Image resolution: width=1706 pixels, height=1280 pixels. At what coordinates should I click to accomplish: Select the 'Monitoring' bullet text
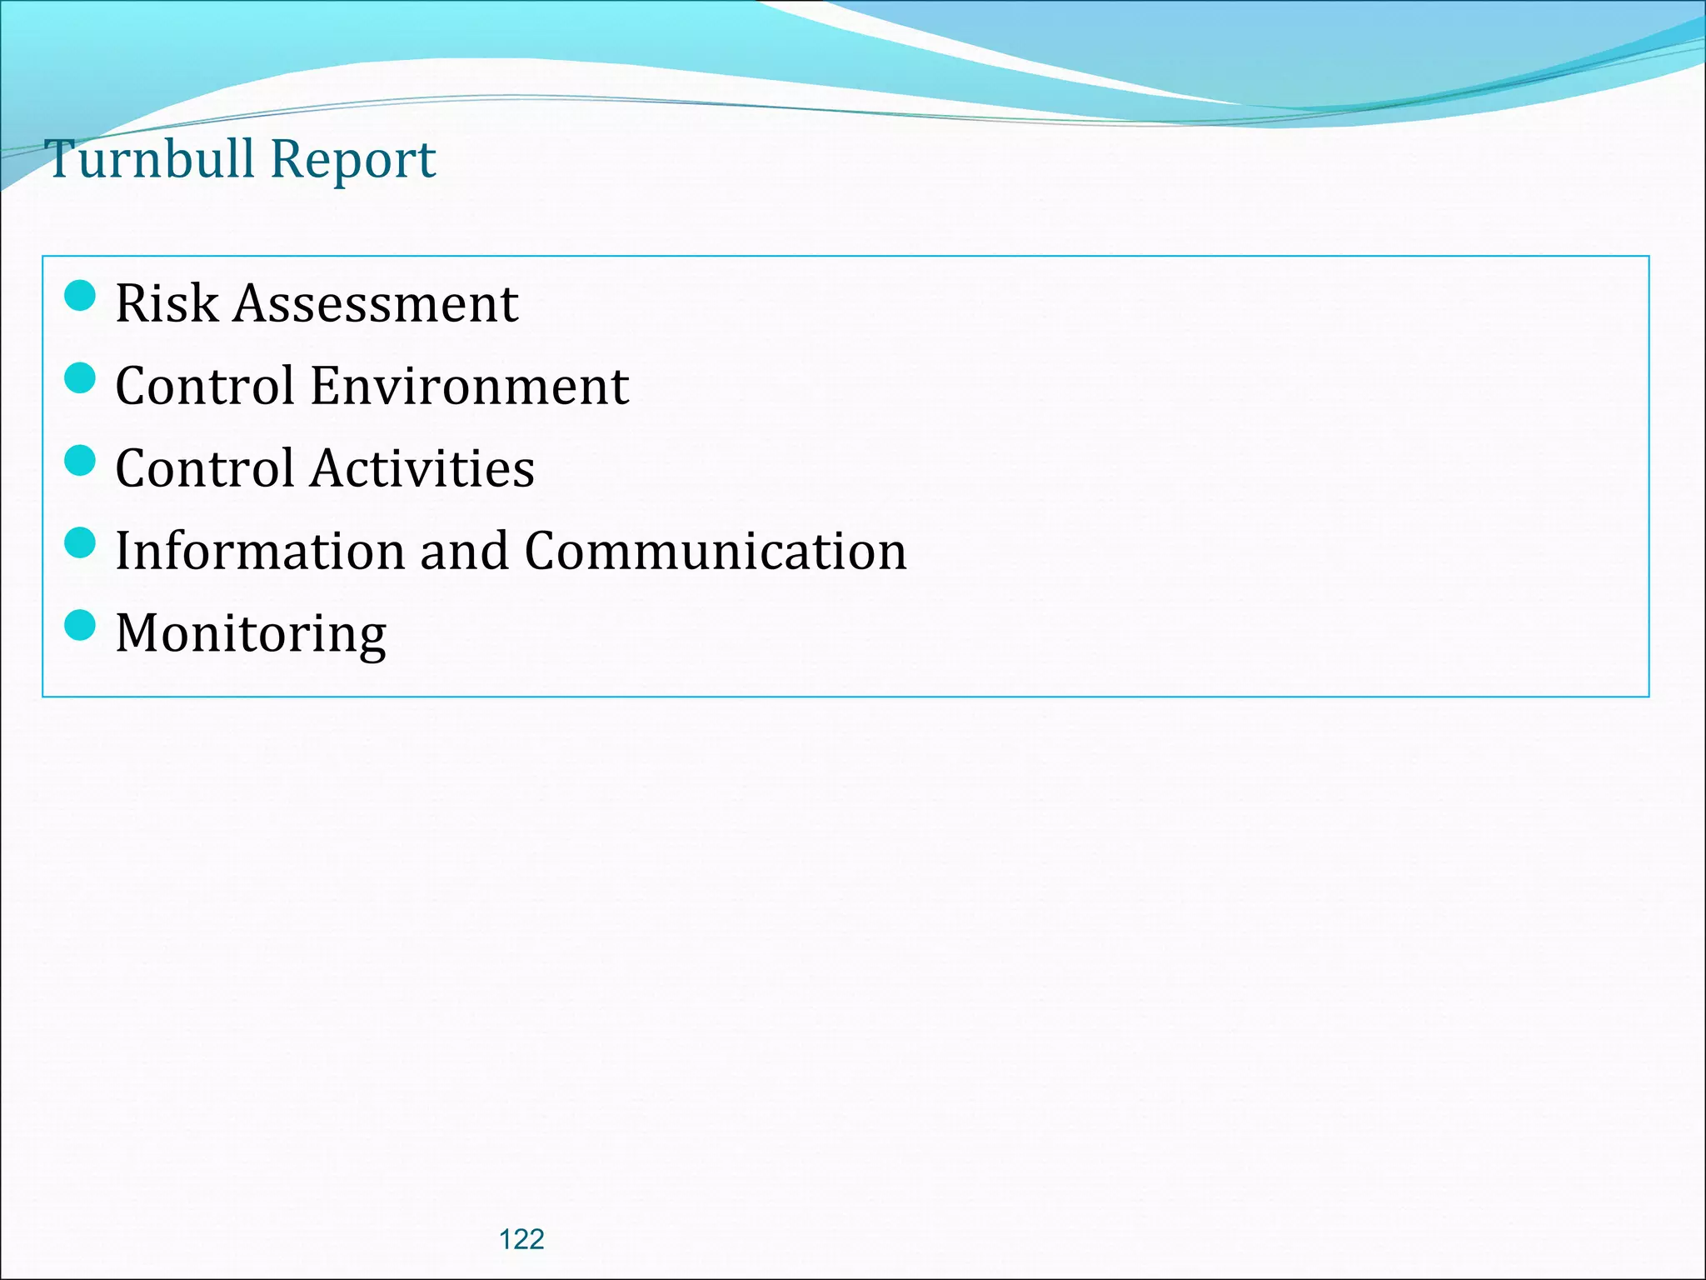251,634
